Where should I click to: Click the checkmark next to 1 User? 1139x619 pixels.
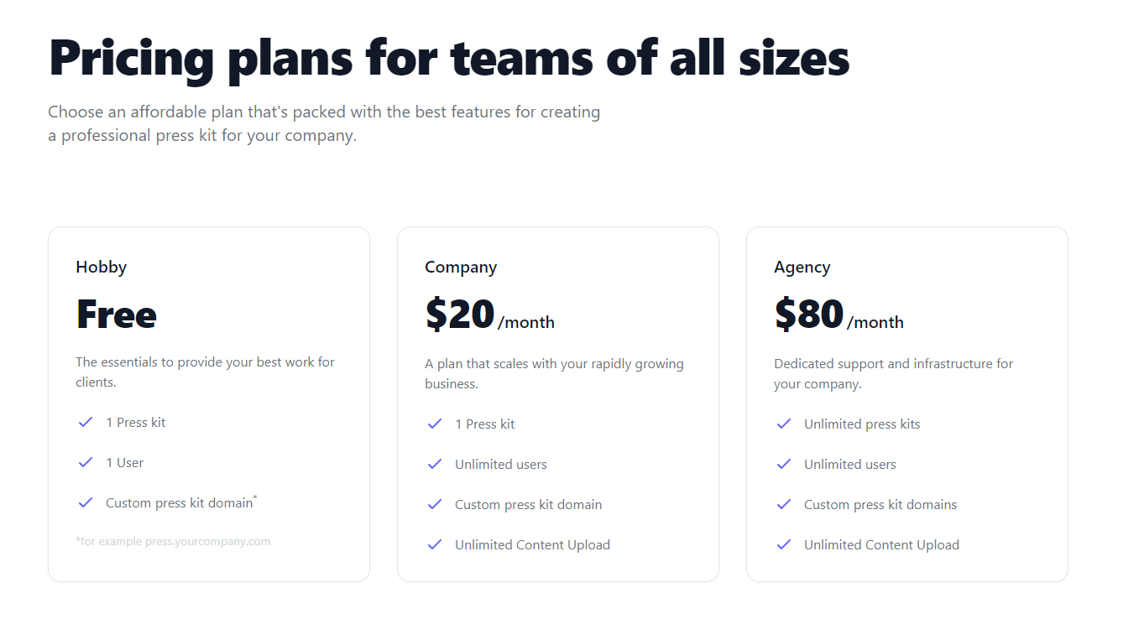(x=85, y=462)
